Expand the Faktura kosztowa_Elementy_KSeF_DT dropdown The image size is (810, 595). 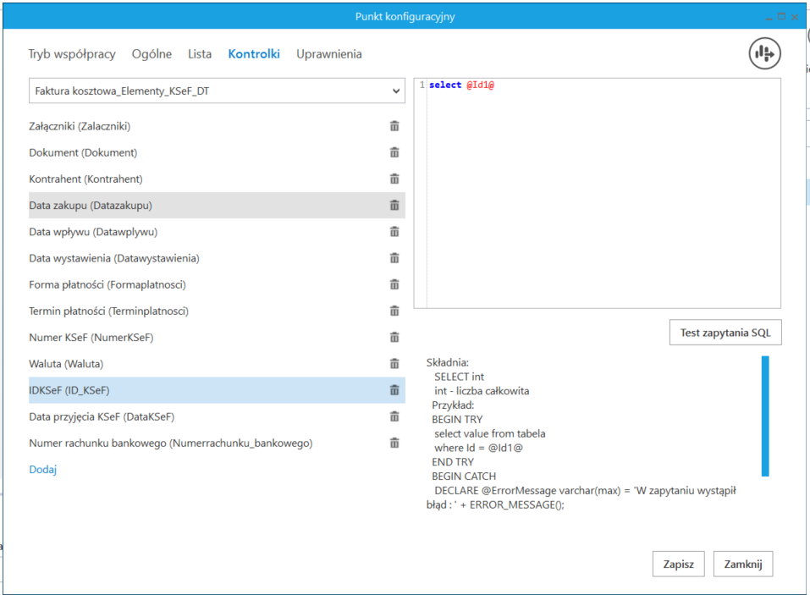coord(397,91)
